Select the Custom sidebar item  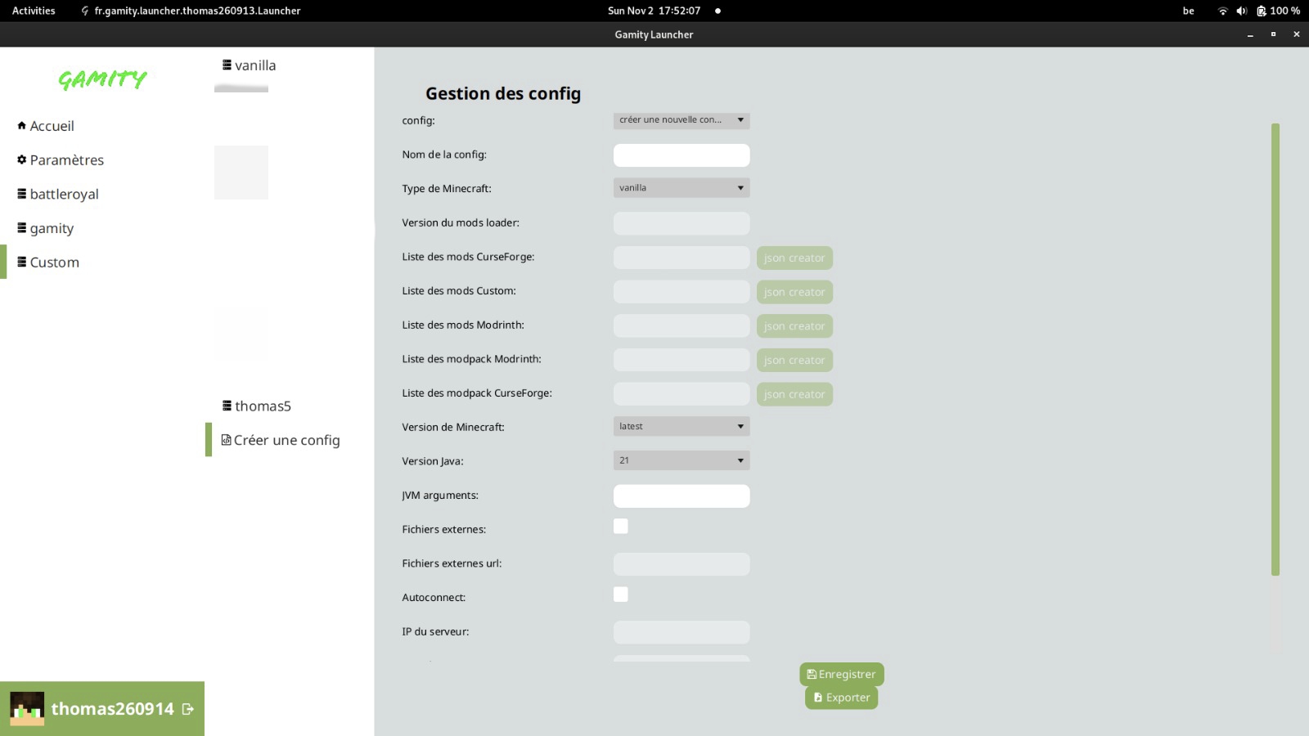(x=54, y=263)
